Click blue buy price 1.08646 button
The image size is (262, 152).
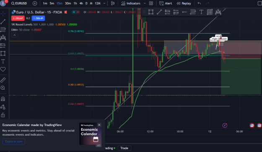pyautogui.click(x=38, y=18)
